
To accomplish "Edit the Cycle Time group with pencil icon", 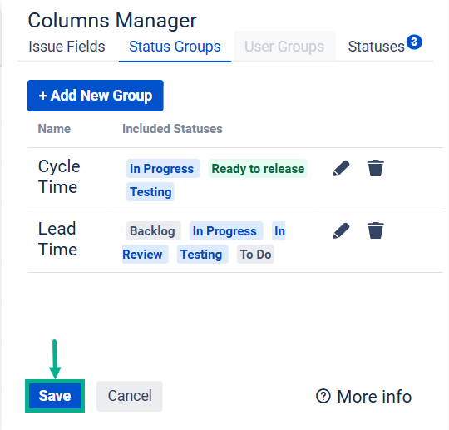I will click(341, 168).
